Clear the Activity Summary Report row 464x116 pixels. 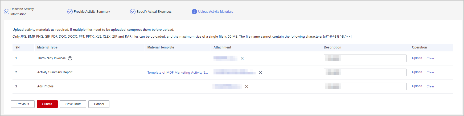(x=430, y=72)
